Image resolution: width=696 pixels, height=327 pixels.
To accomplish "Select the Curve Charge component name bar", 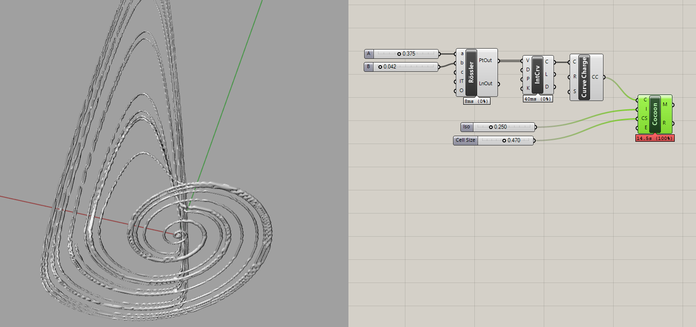I will click(584, 77).
